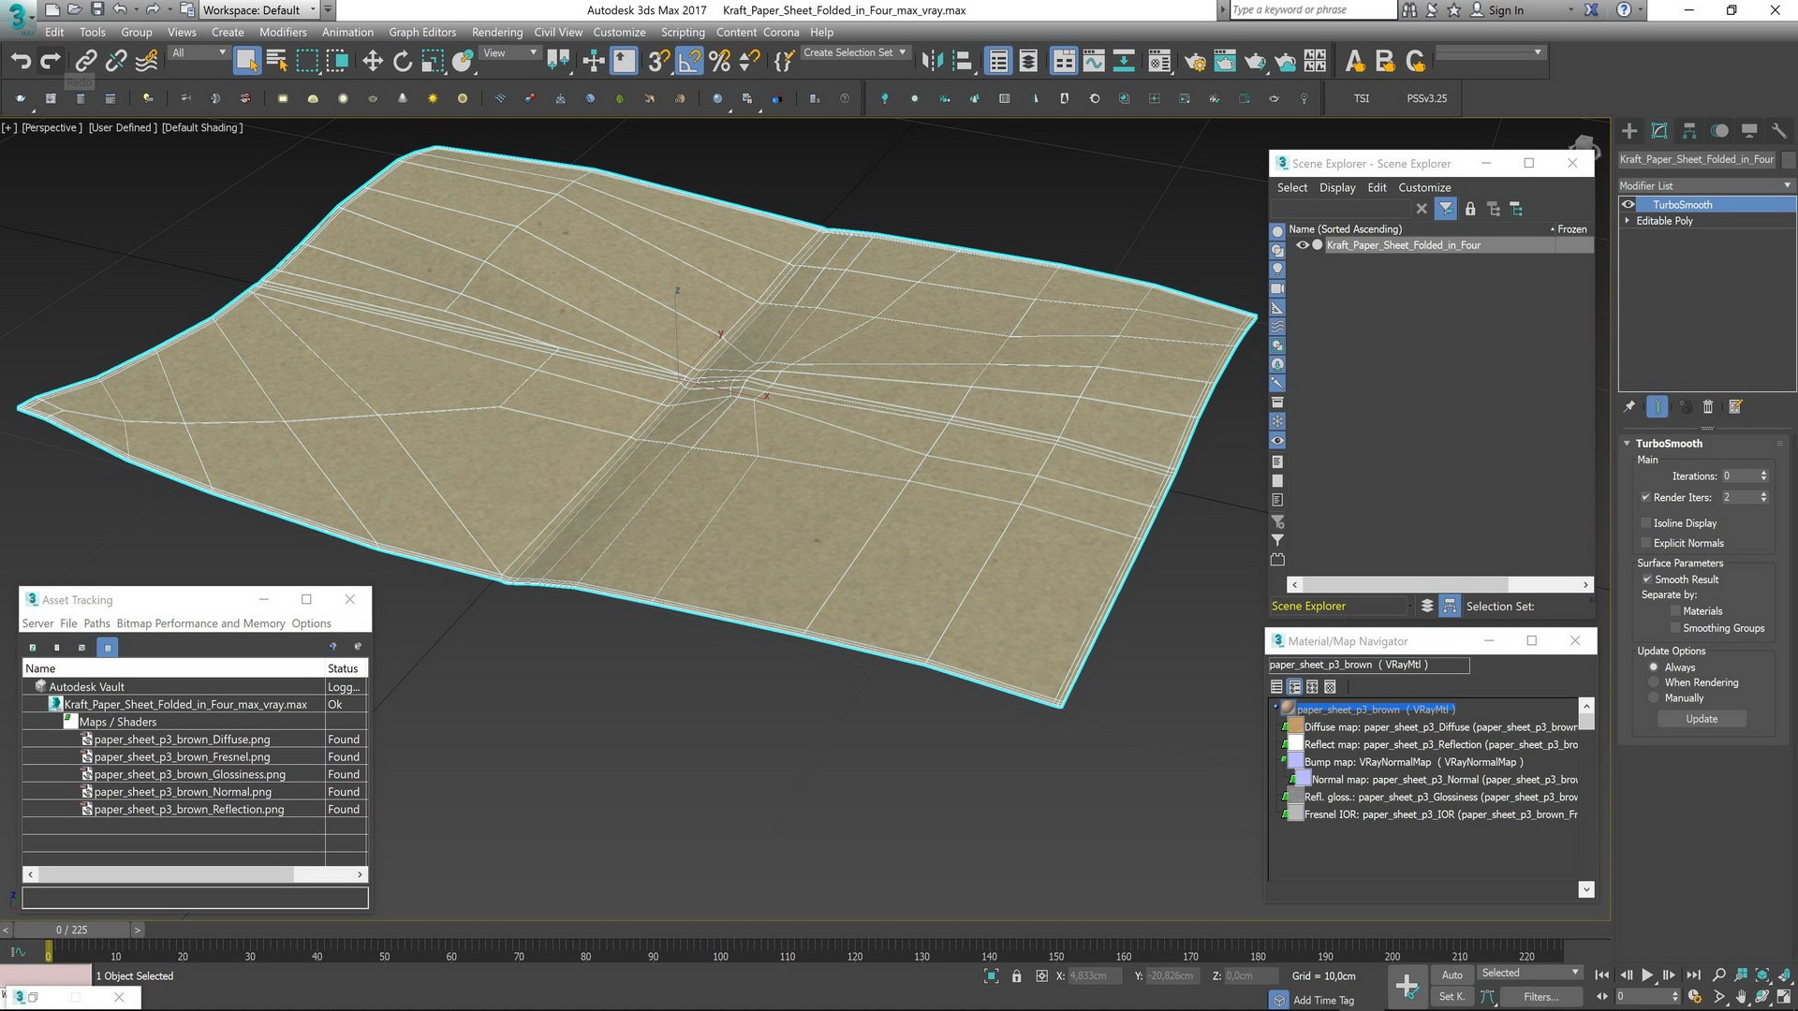Open Bitmap Performance and Memory menu
Image resolution: width=1798 pixels, height=1011 pixels.
pos(200,623)
